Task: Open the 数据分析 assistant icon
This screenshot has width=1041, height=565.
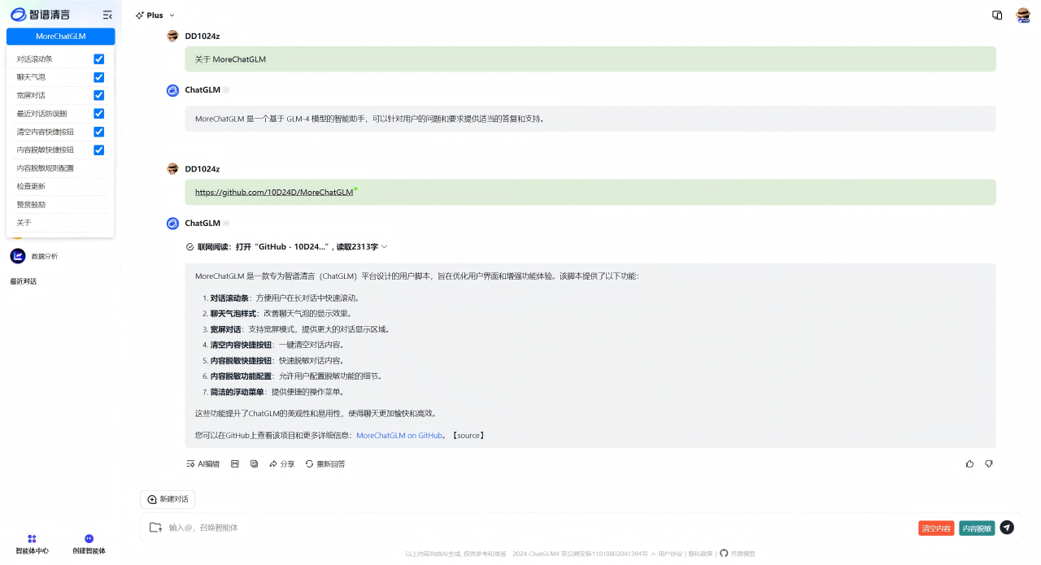Action: pyautogui.click(x=18, y=256)
